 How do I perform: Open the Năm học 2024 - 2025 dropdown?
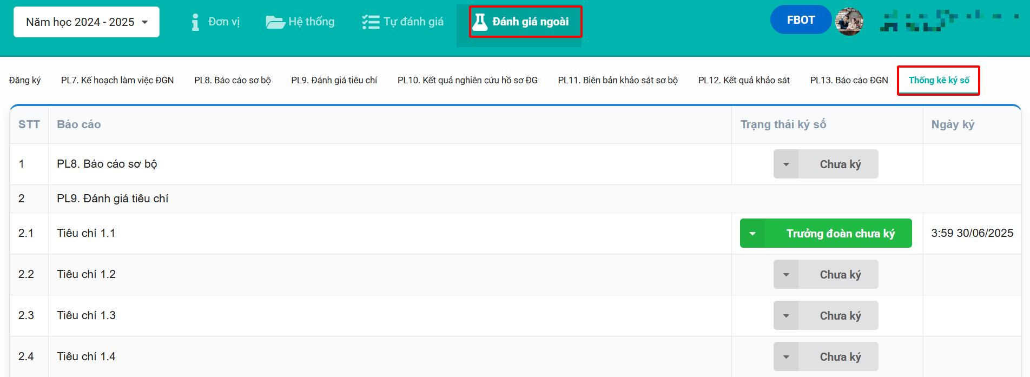click(x=87, y=22)
